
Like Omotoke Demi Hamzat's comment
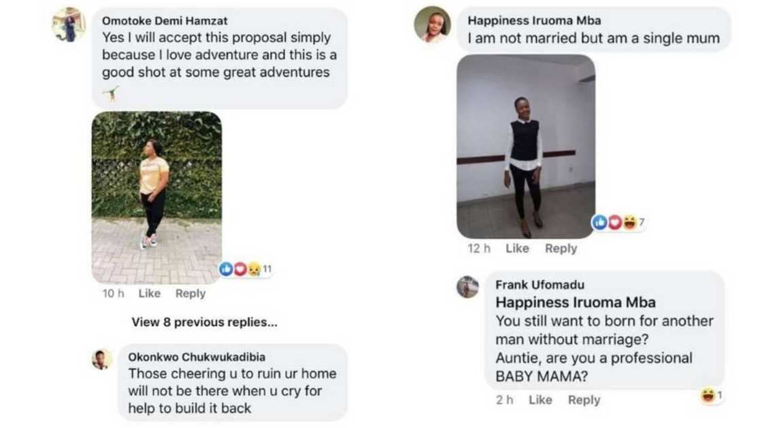pos(149,293)
